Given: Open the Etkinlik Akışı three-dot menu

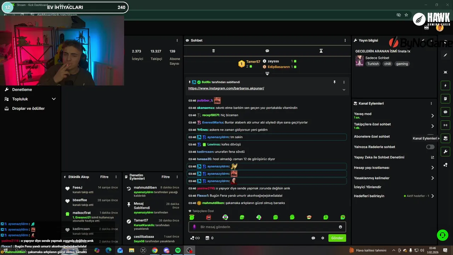Looking at the screenshot, I should 116,177.
